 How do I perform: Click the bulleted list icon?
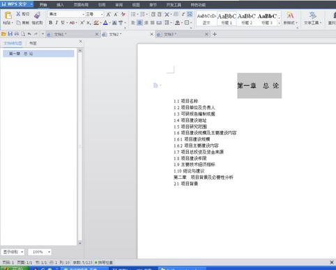(133, 15)
